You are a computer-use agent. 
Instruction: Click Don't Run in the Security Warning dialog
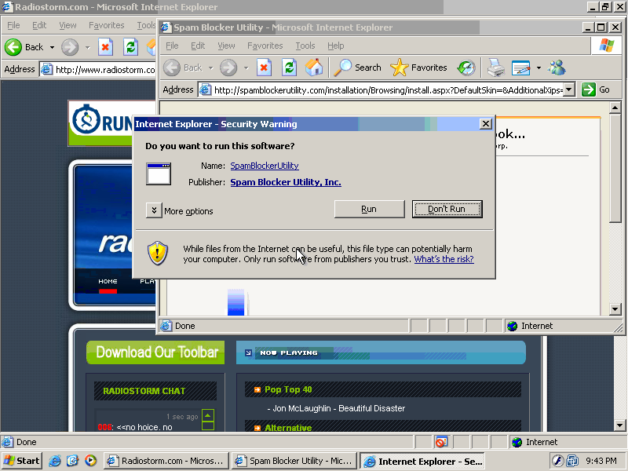point(447,209)
